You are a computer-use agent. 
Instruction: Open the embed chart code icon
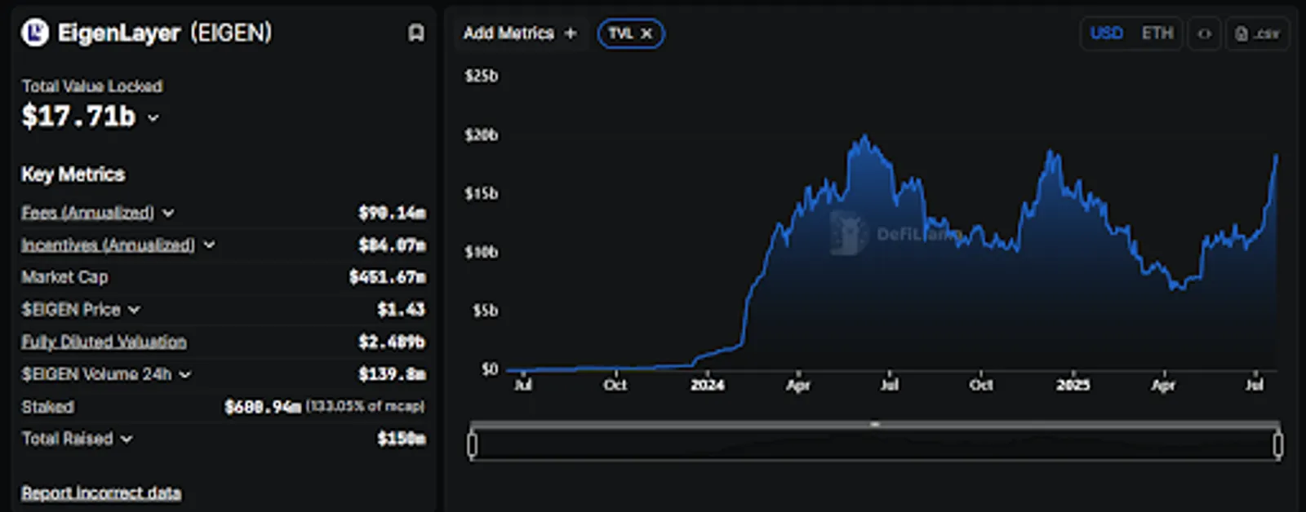[1204, 33]
